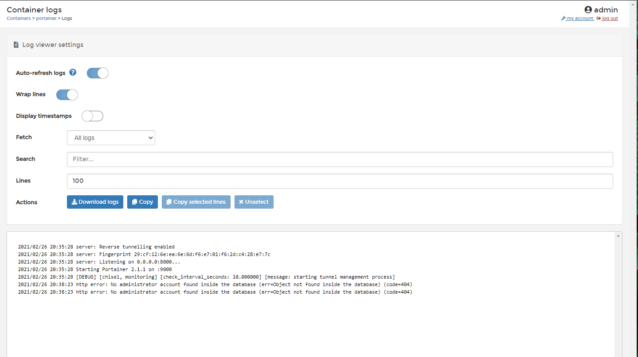Viewport: 638px width, 357px height.
Task: Select the Reverse tunnelling enabled log line
Action: click(x=96, y=247)
